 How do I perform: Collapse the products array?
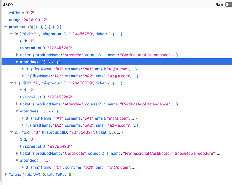point(6,27)
